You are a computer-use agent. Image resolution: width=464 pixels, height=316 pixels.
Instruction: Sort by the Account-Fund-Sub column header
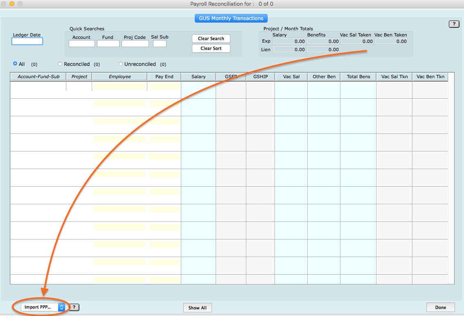pos(38,77)
